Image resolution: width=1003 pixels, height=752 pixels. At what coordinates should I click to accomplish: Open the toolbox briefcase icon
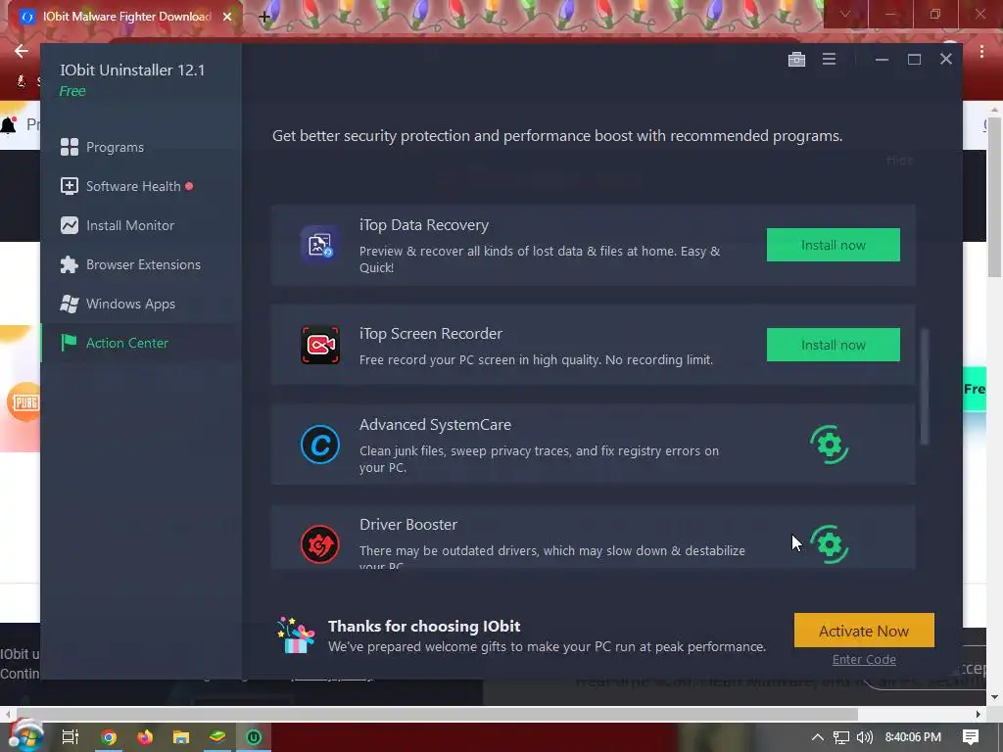coord(796,60)
